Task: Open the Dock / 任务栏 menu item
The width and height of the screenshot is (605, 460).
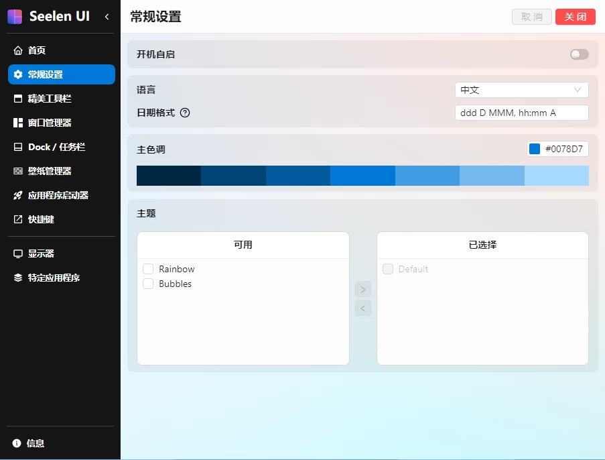Action: tap(56, 147)
